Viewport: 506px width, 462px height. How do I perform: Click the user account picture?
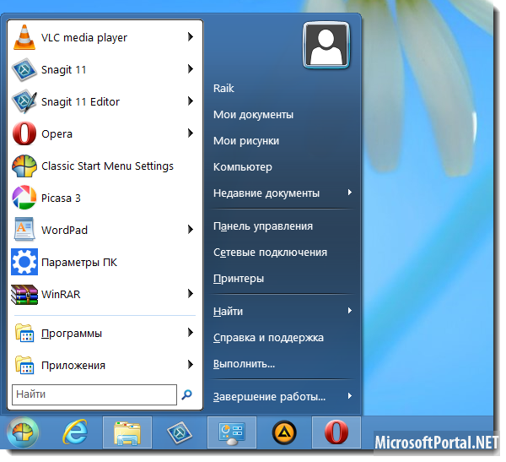pyautogui.click(x=326, y=45)
